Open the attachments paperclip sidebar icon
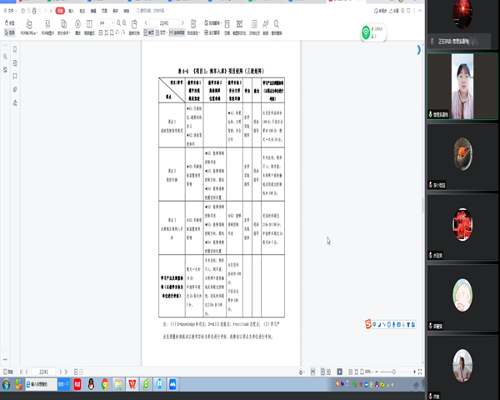The image size is (500, 400). [x=16, y=89]
